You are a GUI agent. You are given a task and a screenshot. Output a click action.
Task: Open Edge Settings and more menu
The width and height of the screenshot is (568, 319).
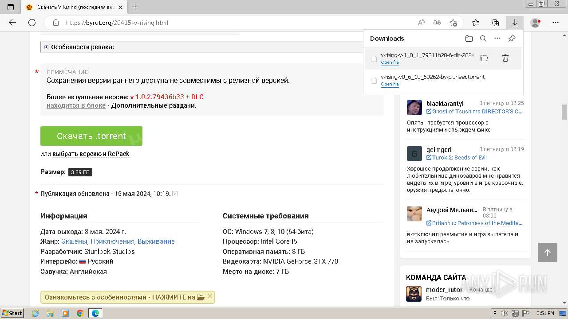(x=556, y=23)
